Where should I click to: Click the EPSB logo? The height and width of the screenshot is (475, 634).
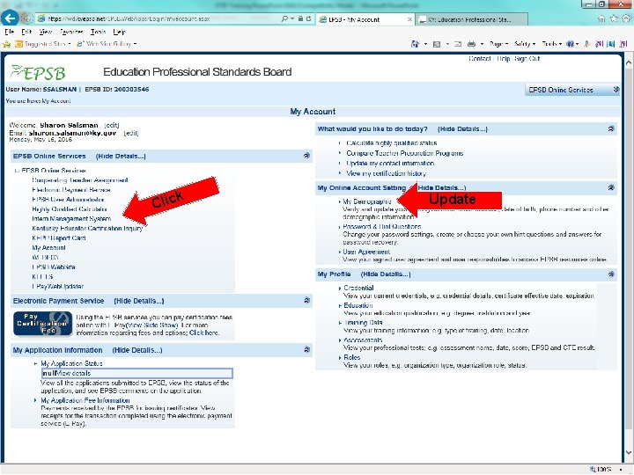coord(38,73)
